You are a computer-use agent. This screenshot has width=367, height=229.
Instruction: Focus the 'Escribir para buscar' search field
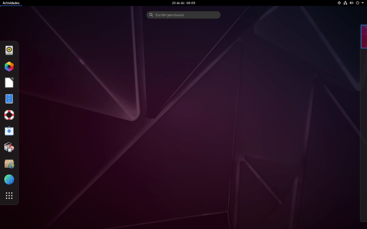click(183, 15)
